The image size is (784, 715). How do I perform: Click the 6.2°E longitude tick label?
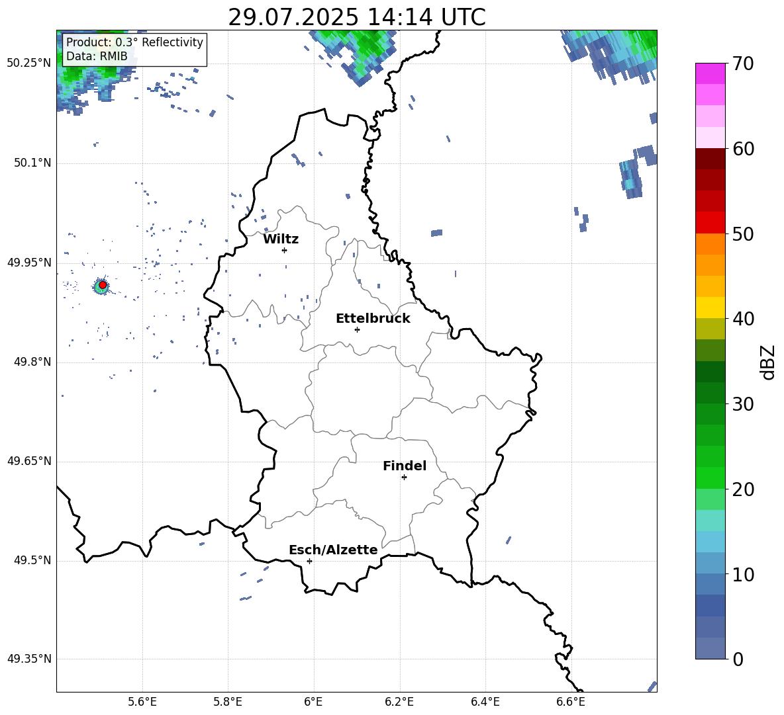pyautogui.click(x=399, y=702)
